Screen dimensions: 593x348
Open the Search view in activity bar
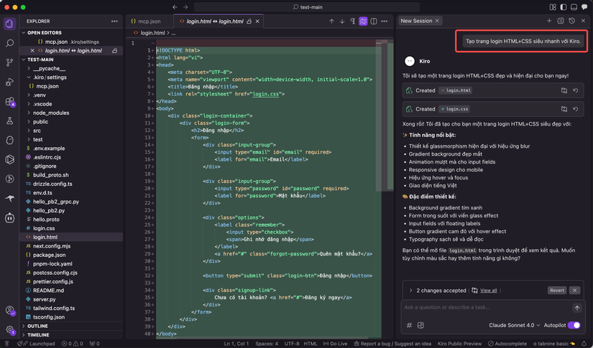coord(9,43)
